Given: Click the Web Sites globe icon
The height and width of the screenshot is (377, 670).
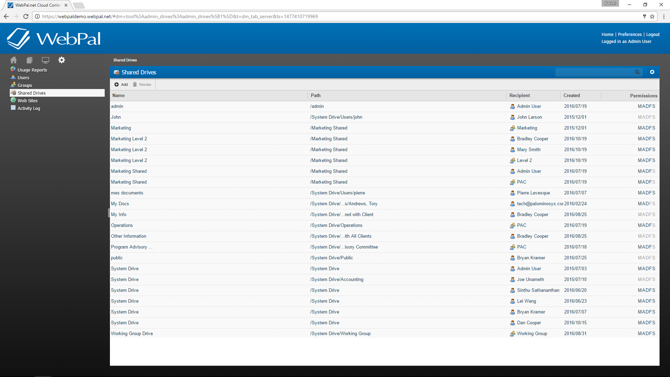Looking at the screenshot, I should coord(13,100).
